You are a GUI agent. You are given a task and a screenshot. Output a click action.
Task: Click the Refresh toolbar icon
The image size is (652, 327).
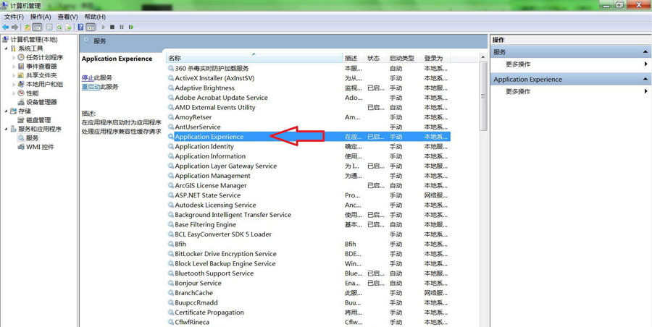click(59, 27)
